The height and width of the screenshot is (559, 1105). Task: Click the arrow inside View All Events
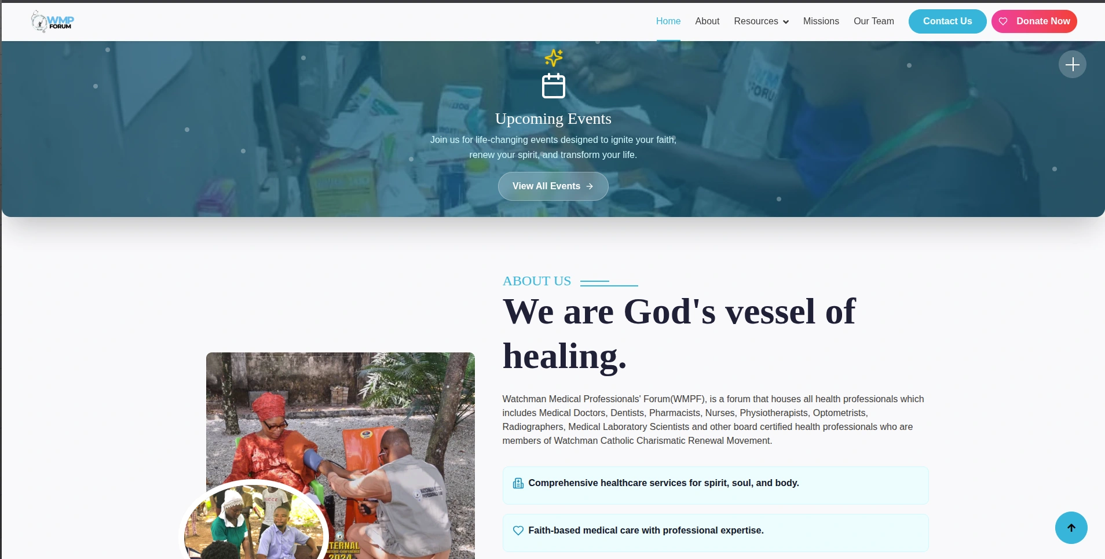(x=590, y=186)
